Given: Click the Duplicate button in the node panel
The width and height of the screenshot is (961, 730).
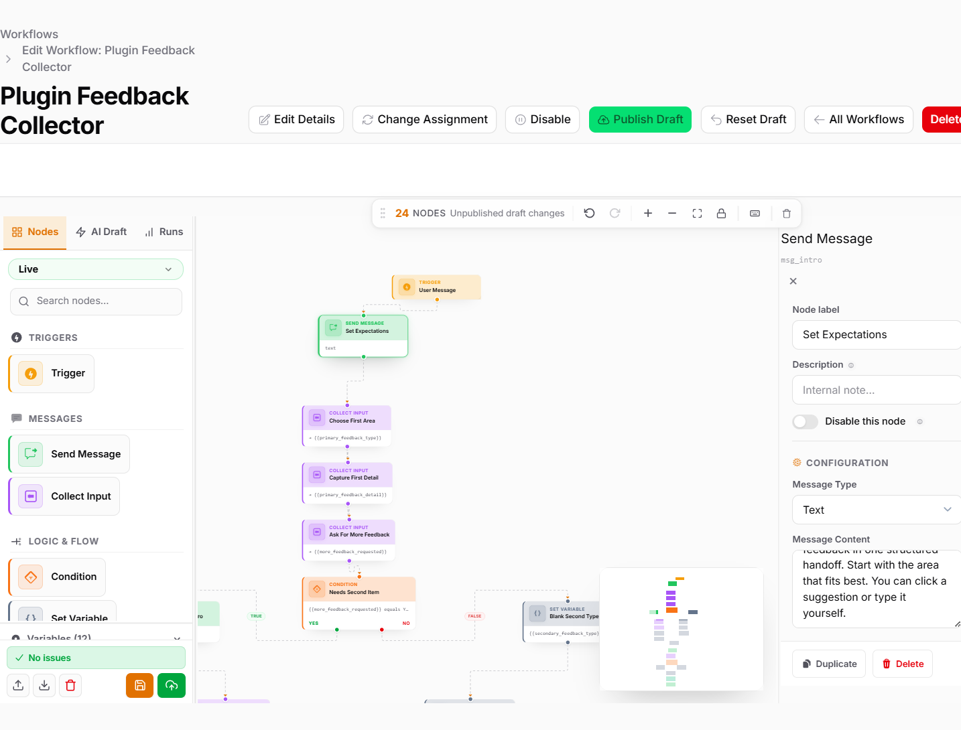Looking at the screenshot, I should [828, 663].
